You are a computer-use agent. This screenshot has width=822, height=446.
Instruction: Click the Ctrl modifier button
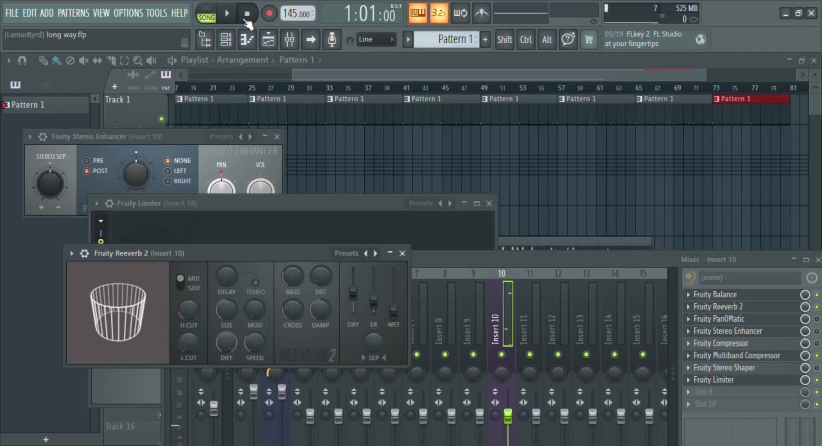526,40
